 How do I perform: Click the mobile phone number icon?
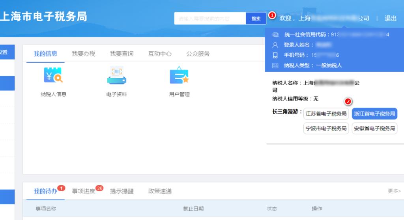click(x=275, y=55)
